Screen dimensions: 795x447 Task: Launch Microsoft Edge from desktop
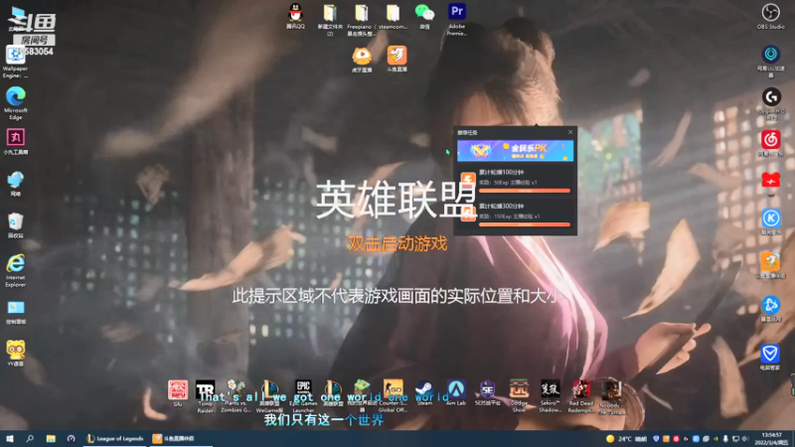coord(15,103)
